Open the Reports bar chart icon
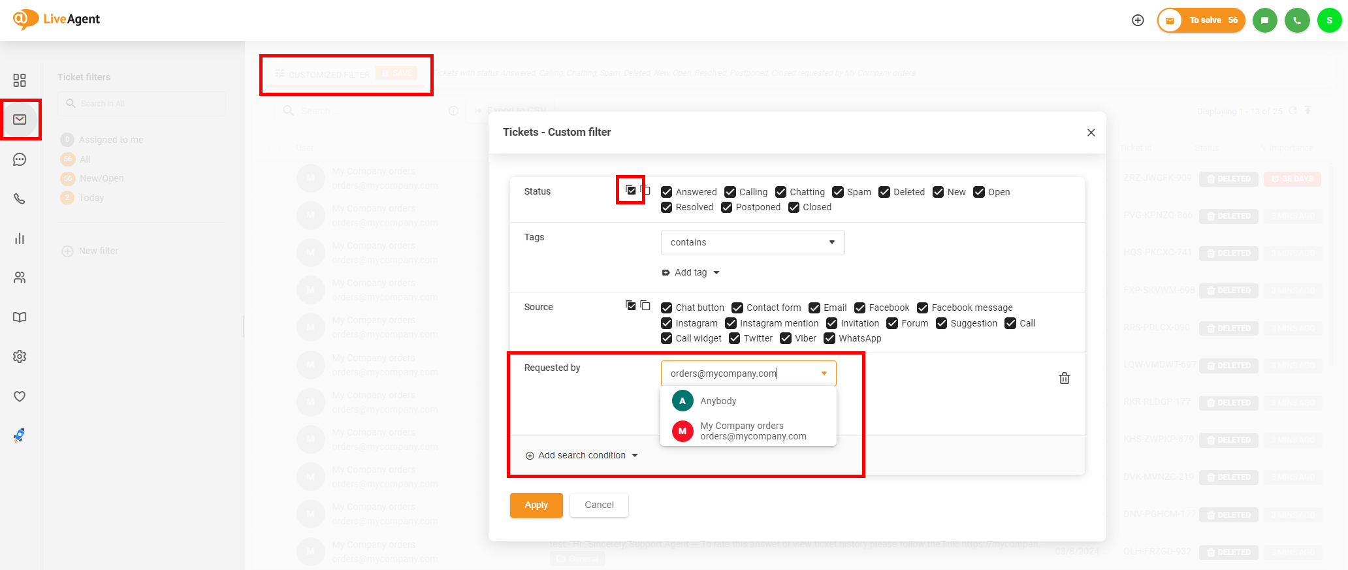This screenshot has height=570, width=1348. tap(20, 239)
